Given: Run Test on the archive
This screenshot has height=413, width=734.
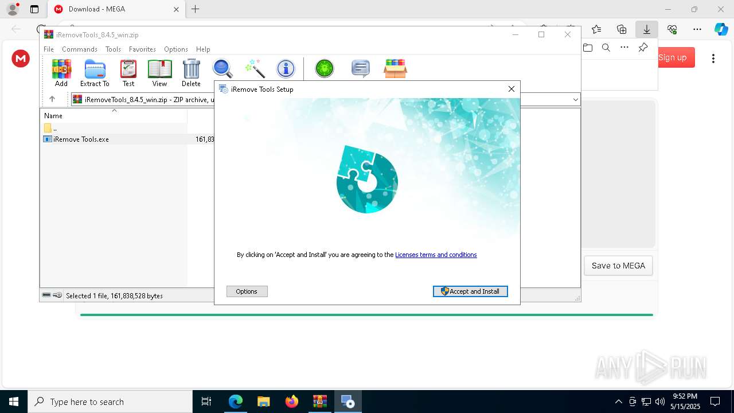Looking at the screenshot, I should click(x=128, y=73).
